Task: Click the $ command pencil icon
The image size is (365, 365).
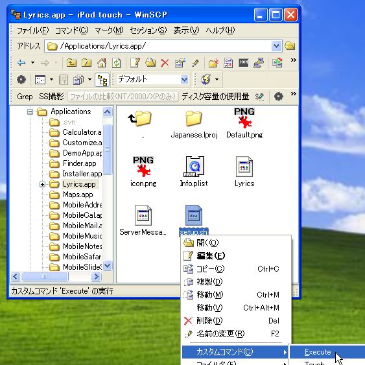Action: tap(259, 97)
